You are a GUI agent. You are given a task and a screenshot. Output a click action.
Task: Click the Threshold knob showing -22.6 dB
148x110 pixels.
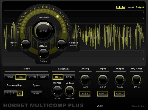43,31
